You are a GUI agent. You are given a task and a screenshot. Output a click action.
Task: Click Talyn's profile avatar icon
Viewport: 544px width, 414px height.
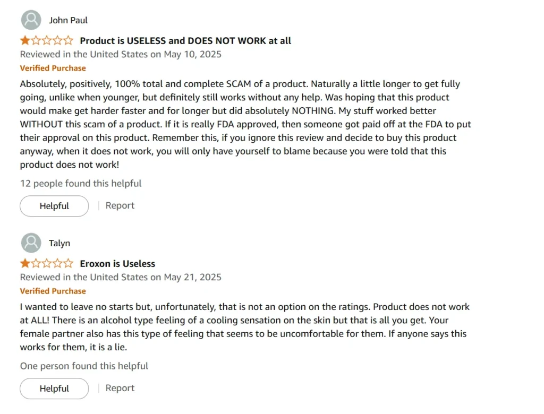pyautogui.click(x=31, y=243)
